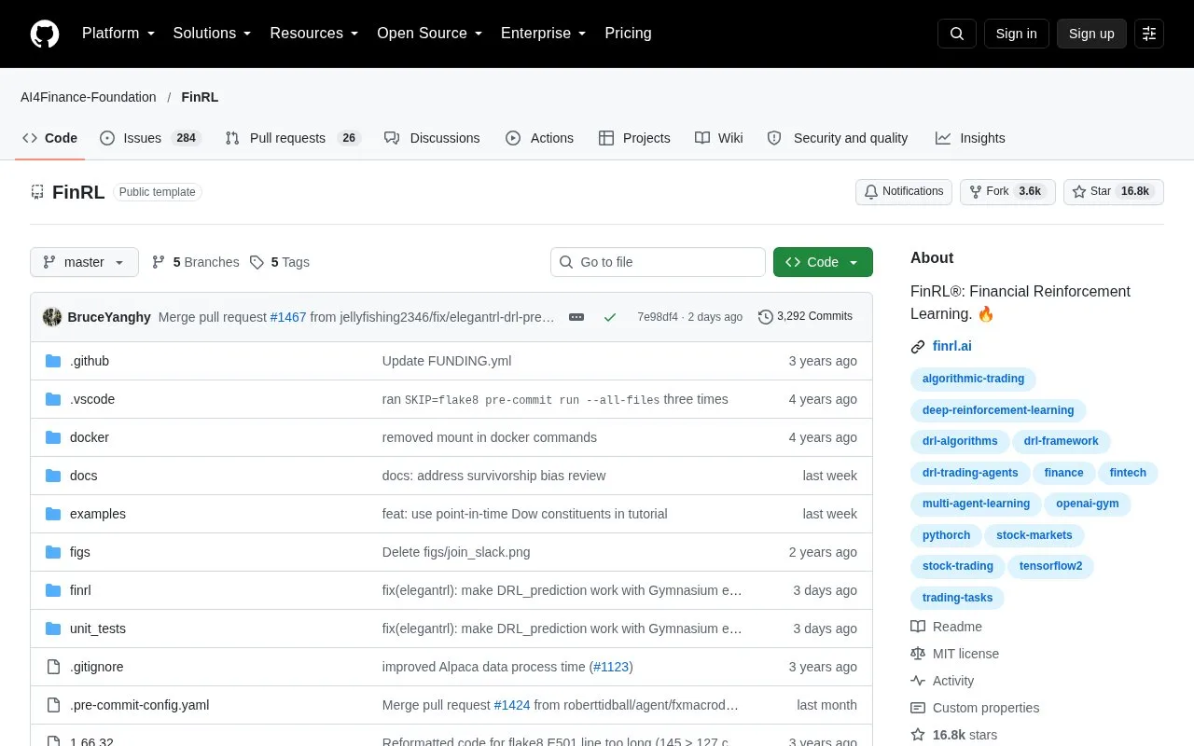
Task: Click the docker folder icon
Action: [53, 437]
